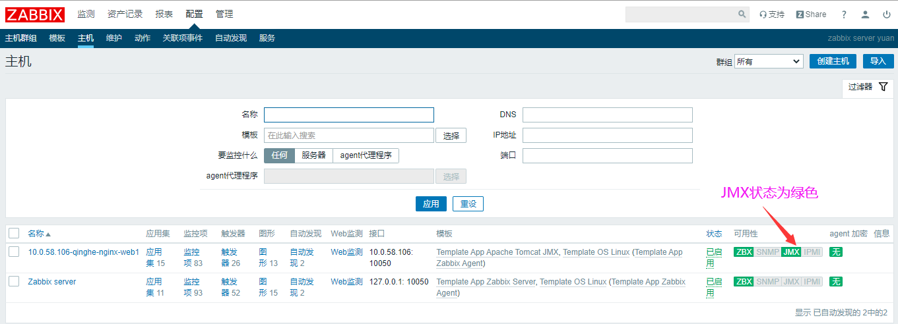Open help question mark icon

click(x=844, y=14)
